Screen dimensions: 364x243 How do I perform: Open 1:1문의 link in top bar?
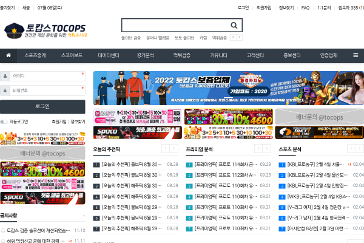(324, 8)
